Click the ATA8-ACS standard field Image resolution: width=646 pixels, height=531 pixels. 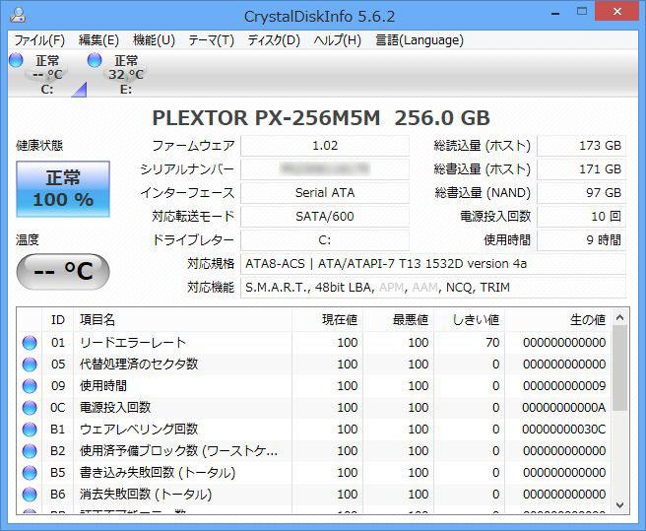pos(433,264)
